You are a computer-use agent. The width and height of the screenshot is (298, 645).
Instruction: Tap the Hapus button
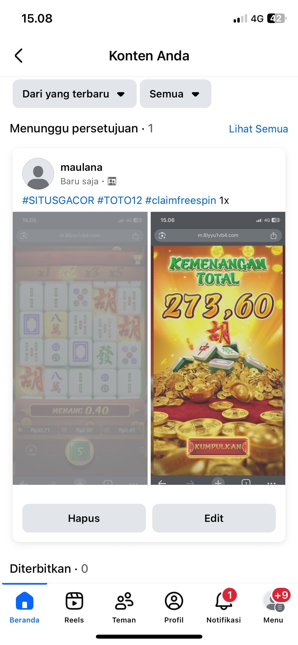(x=84, y=518)
